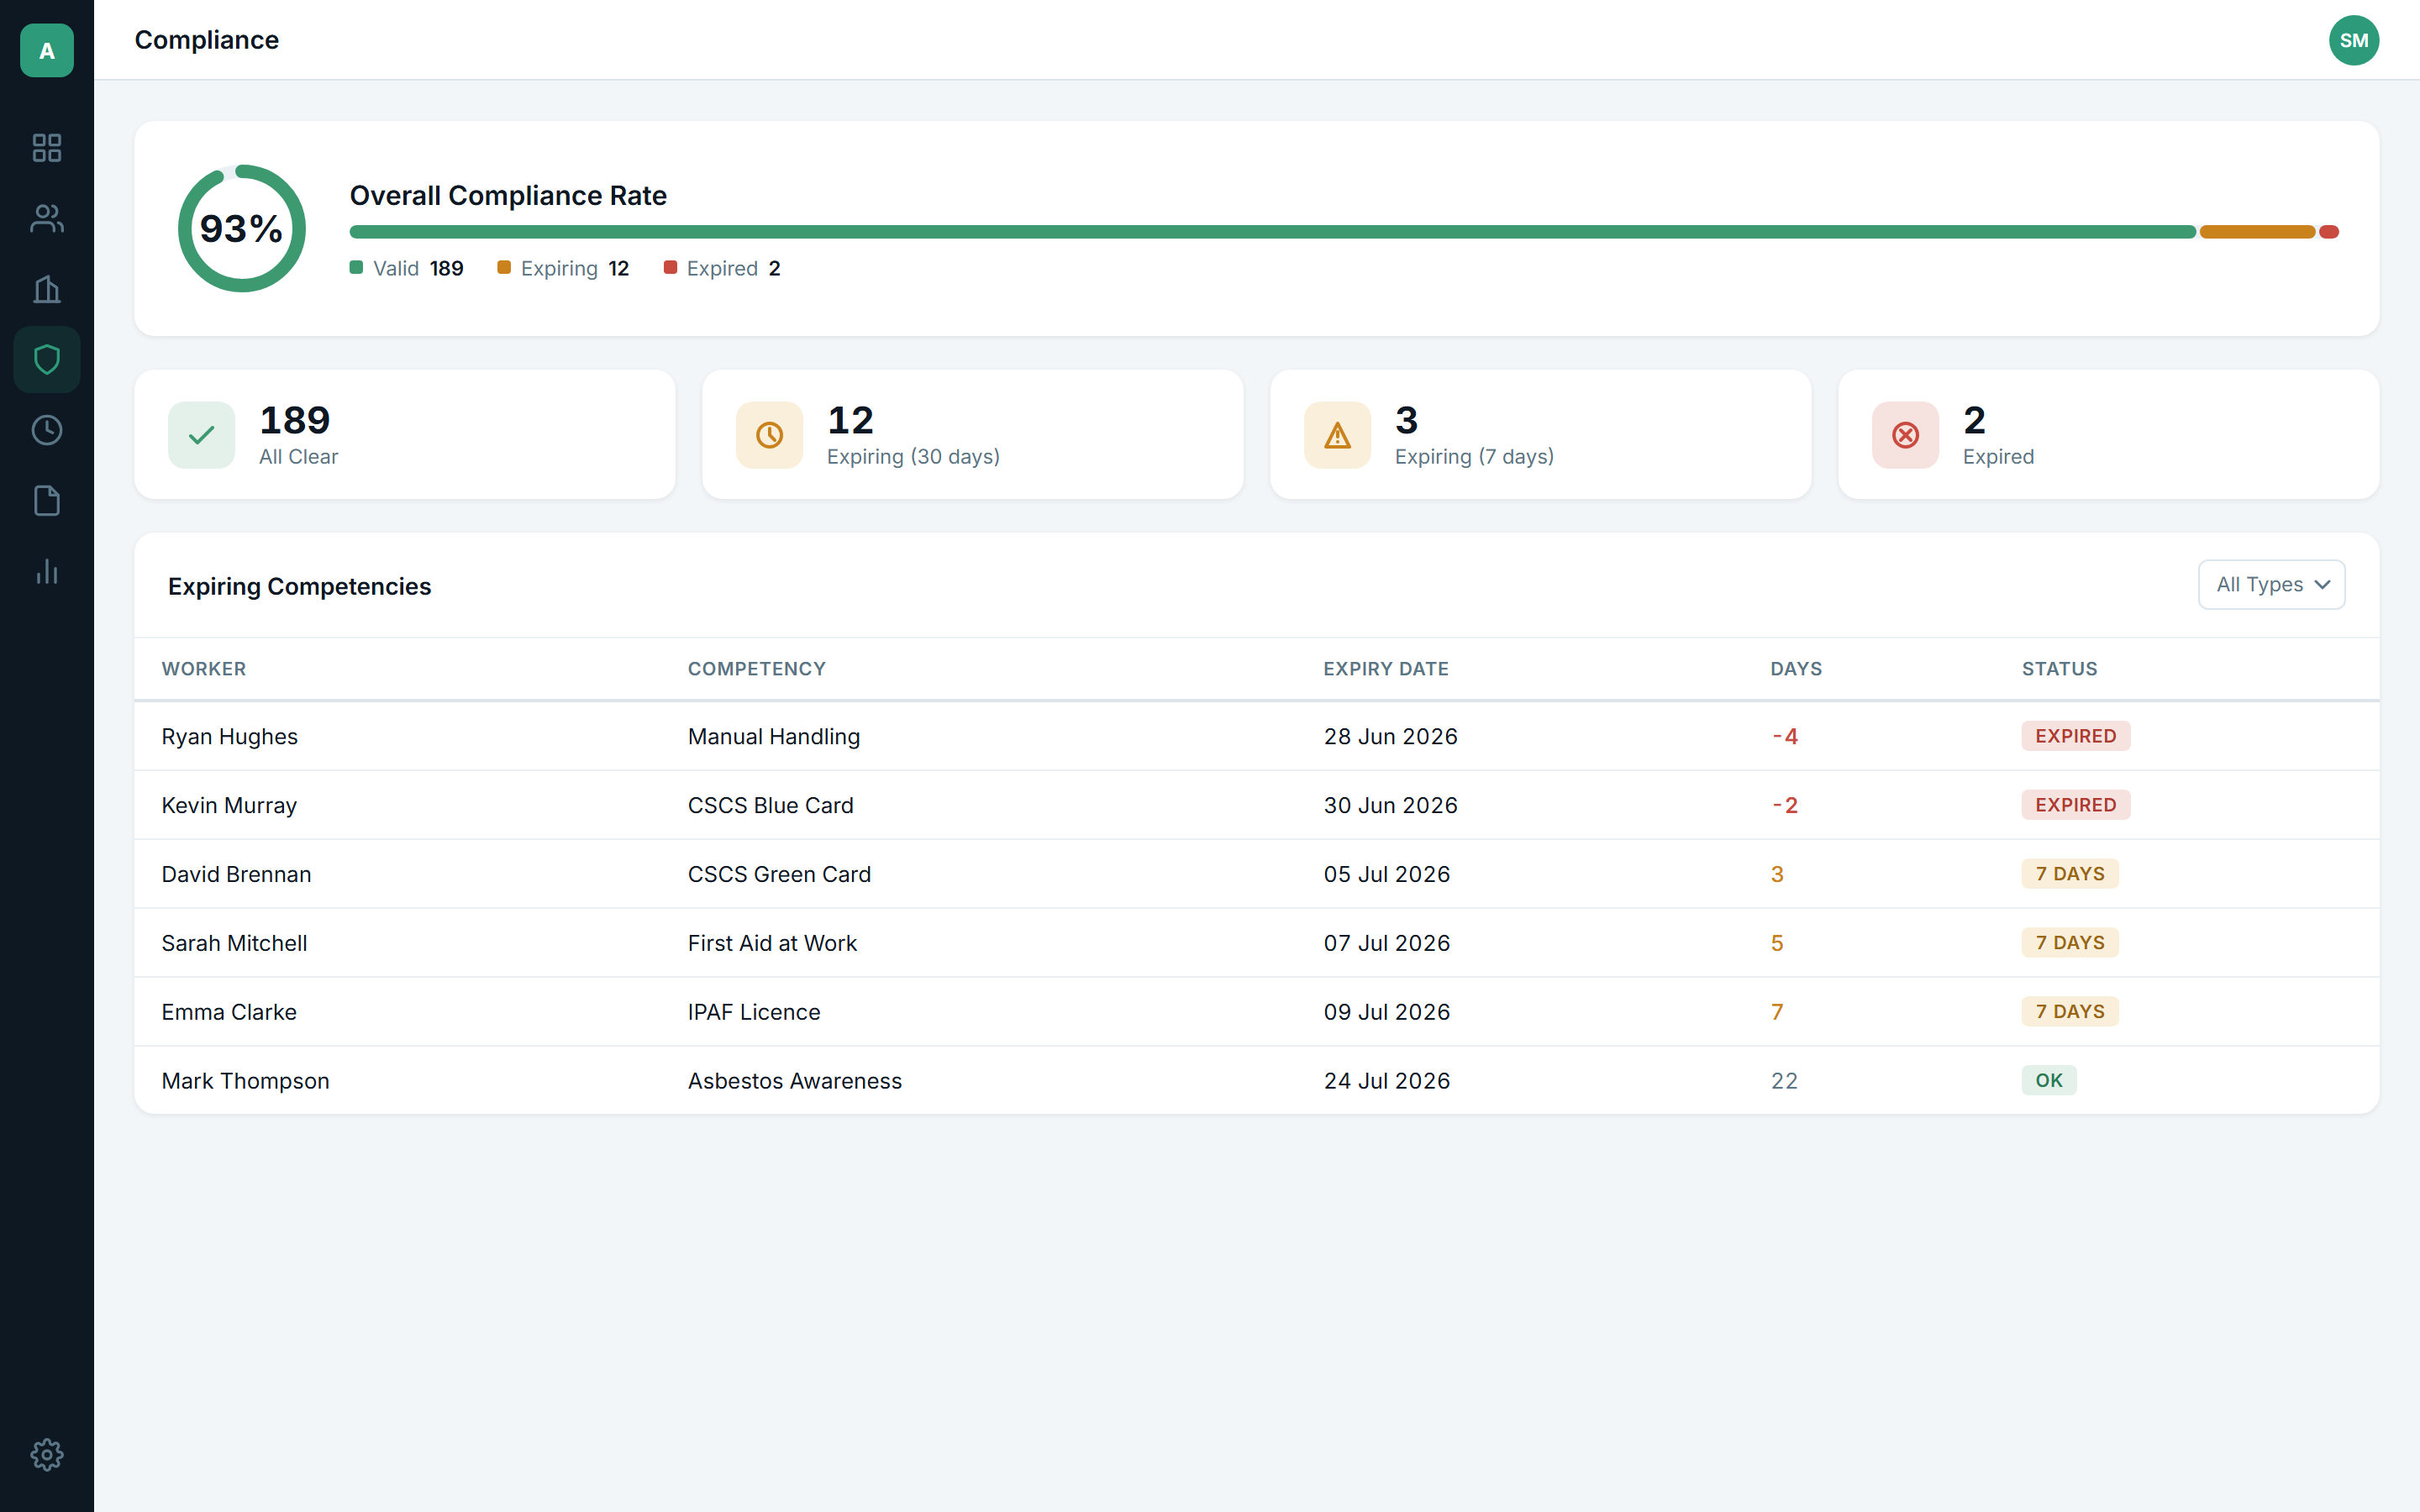Sort by the WORKER column header
Screen dimensions: 2420x1512
point(204,669)
